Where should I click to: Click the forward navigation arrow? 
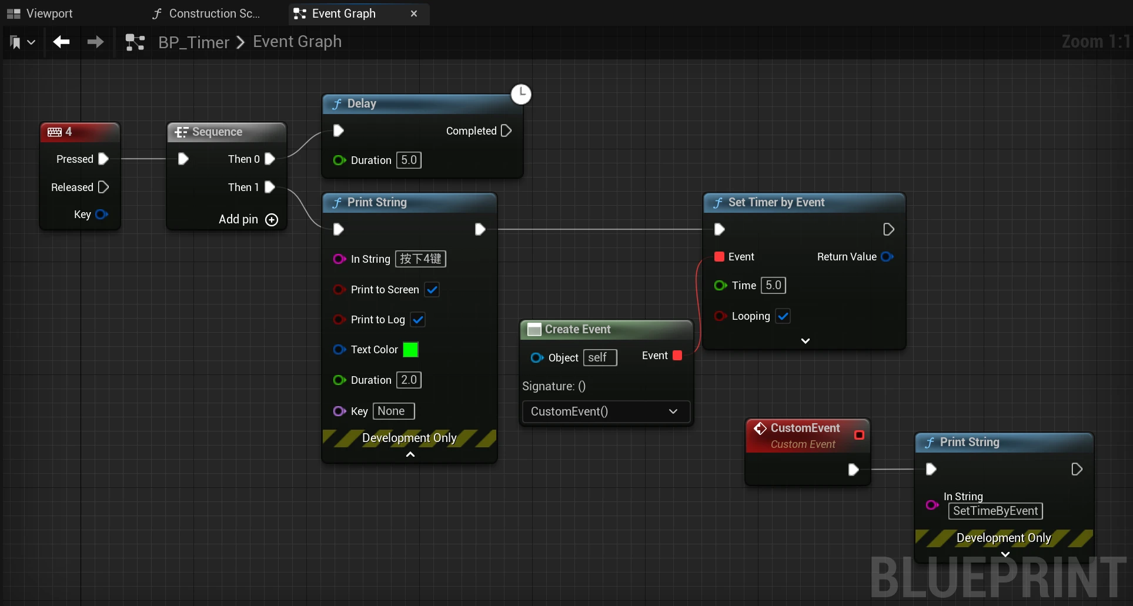[95, 42]
